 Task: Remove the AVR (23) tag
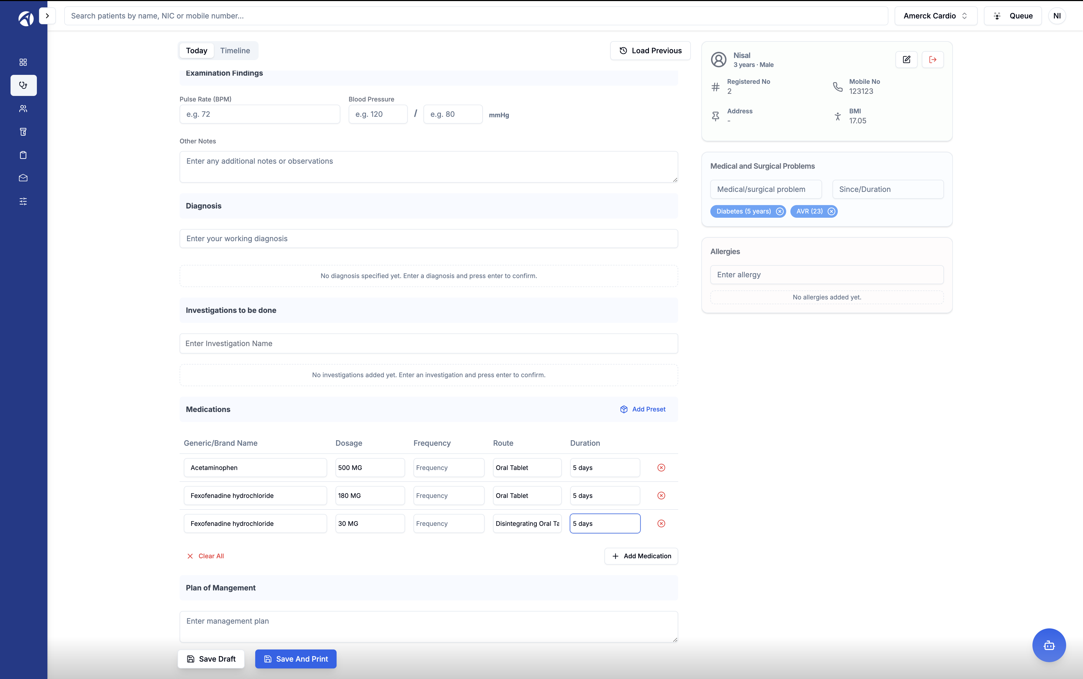pyautogui.click(x=831, y=211)
